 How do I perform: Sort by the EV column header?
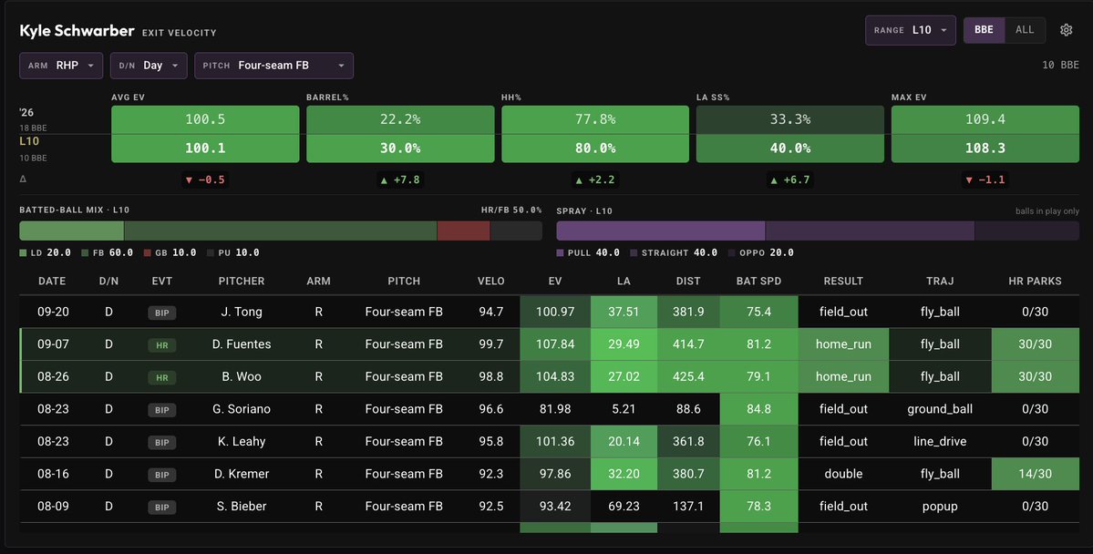pyautogui.click(x=555, y=281)
